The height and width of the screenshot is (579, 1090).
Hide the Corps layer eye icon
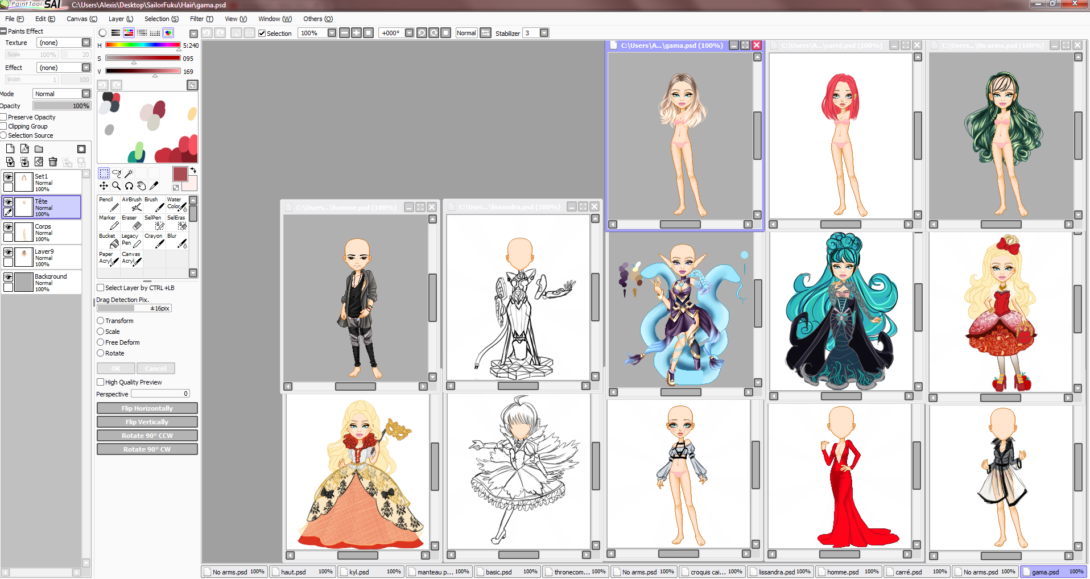pyautogui.click(x=9, y=227)
